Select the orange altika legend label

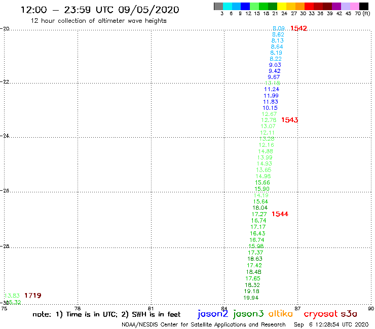(281, 314)
